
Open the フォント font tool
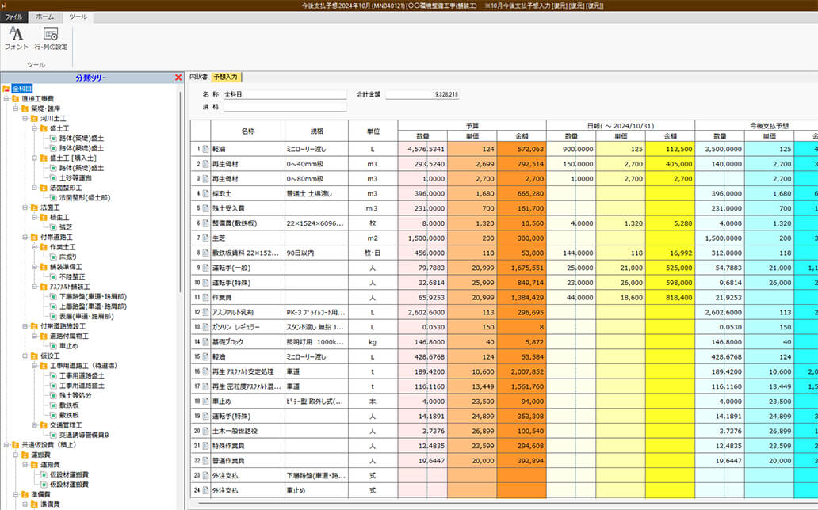16,38
